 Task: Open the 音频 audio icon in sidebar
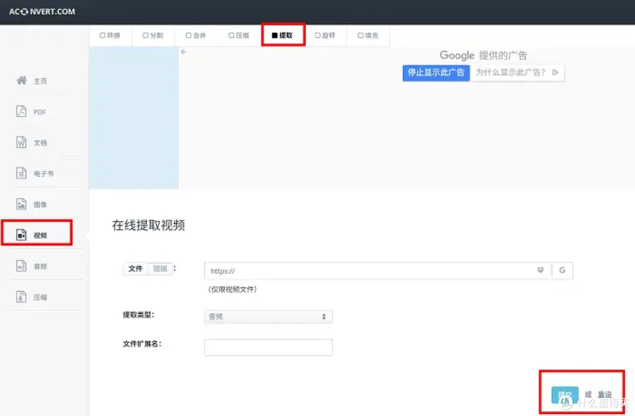tap(22, 266)
